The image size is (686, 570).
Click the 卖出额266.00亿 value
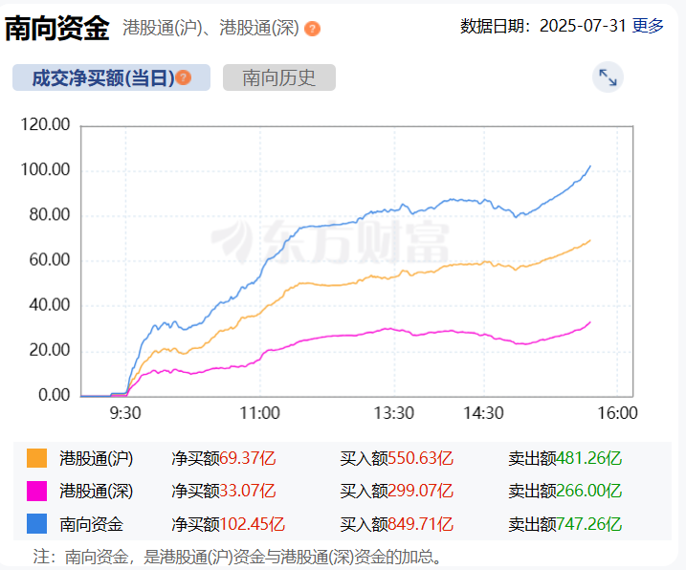click(x=565, y=491)
